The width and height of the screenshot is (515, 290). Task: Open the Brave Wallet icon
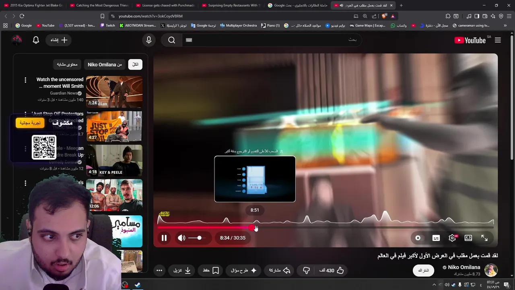click(x=485, y=16)
